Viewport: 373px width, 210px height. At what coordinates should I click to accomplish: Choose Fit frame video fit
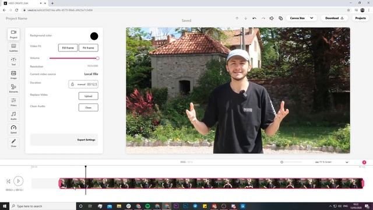coord(88,48)
